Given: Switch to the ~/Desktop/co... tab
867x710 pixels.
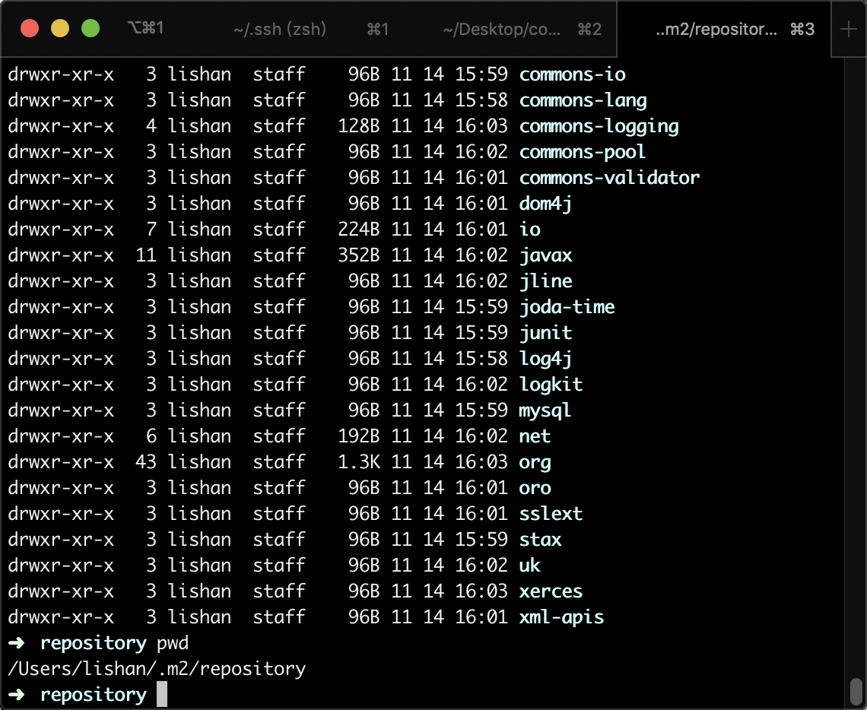Looking at the screenshot, I should pos(501,29).
